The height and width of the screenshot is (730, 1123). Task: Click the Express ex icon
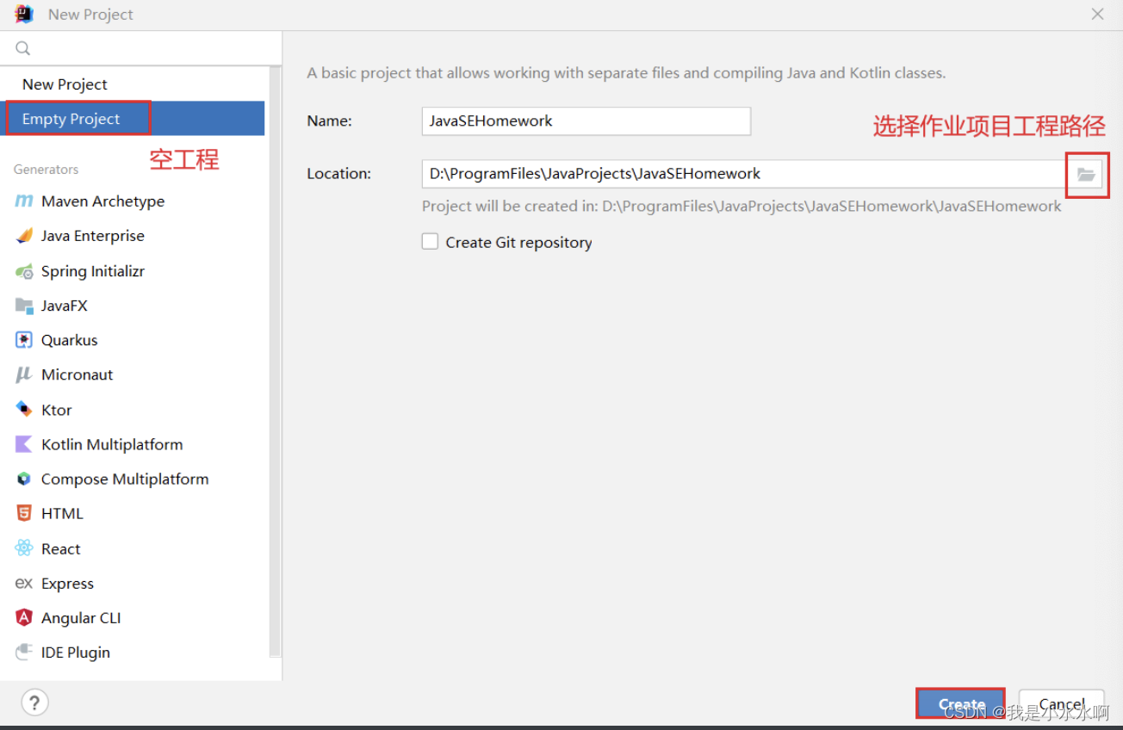coord(24,584)
